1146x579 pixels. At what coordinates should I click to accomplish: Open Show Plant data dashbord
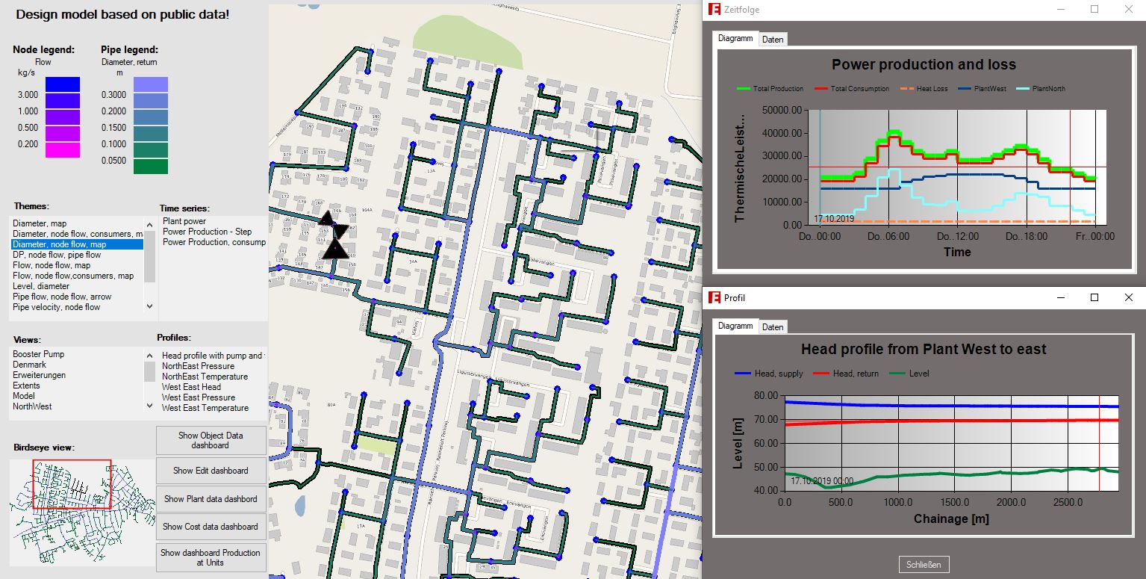(x=211, y=499)
